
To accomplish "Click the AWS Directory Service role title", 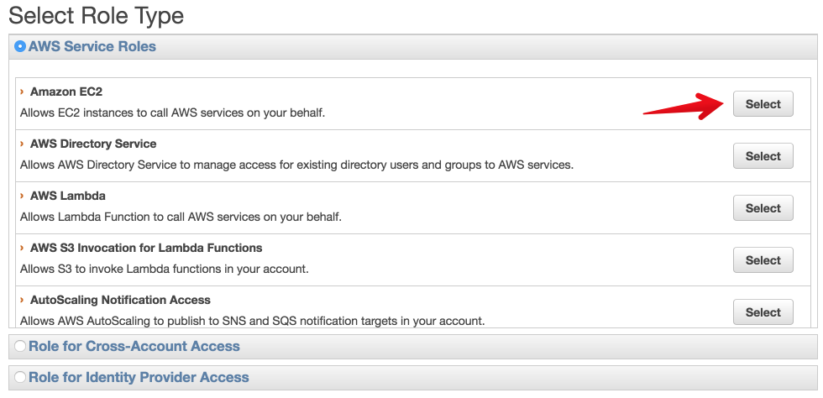I will [93, 144].
